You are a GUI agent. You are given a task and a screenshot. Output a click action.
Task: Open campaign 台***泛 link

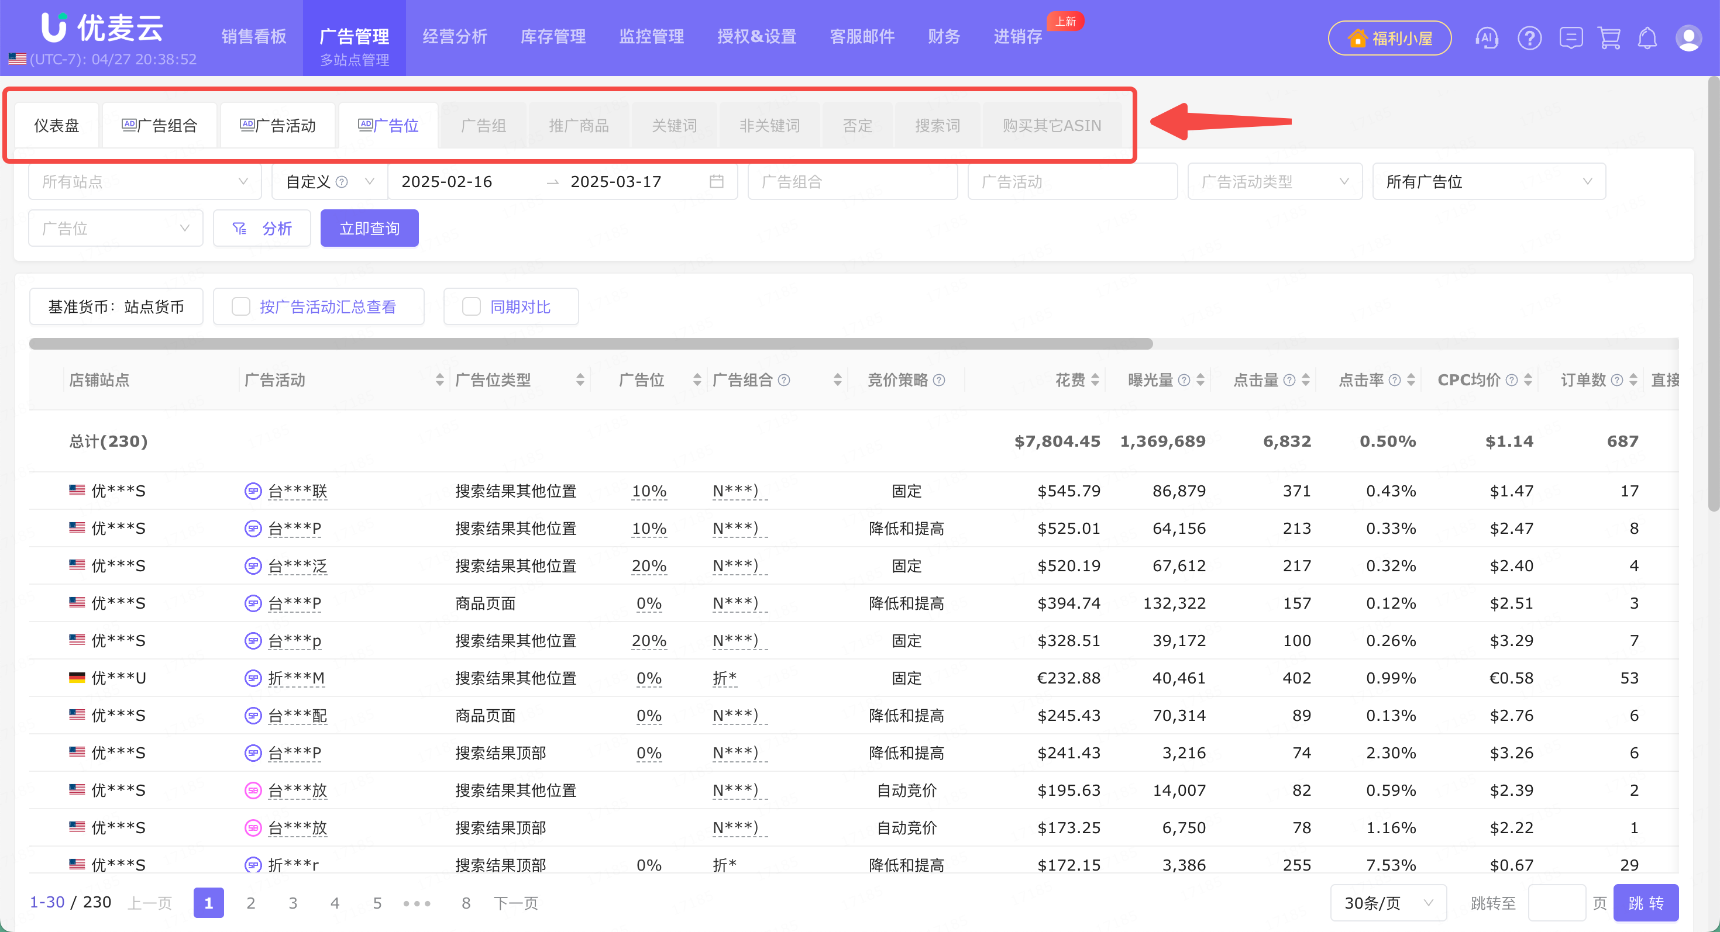coord(297,566)
